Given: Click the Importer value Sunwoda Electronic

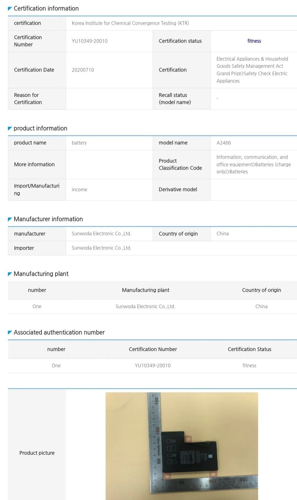Looking at the screenshot, I should [101, 248].
